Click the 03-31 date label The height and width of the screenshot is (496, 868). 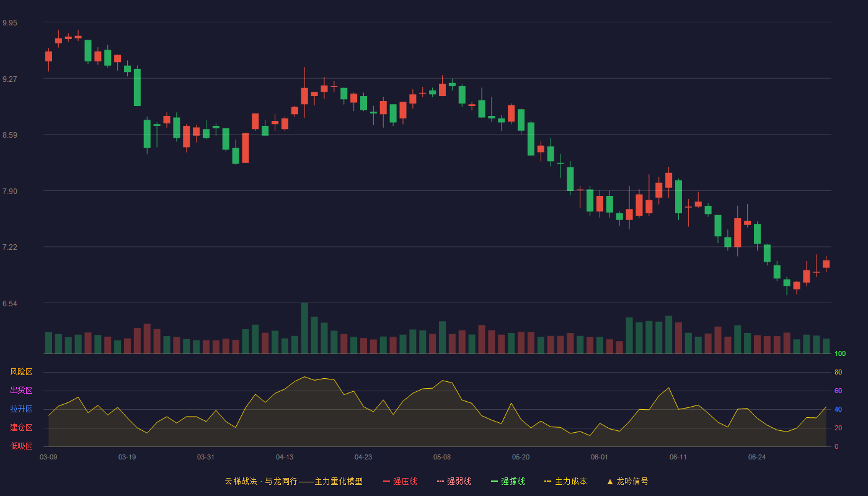click(x=206, y=457)
